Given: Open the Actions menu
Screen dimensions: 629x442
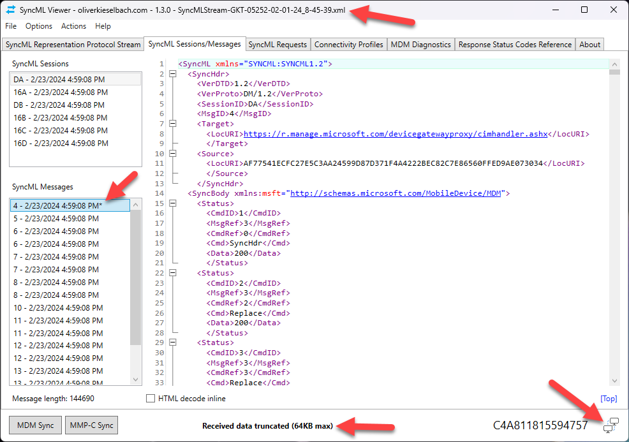Looking at the screenshot, I should tap(73, 26).
